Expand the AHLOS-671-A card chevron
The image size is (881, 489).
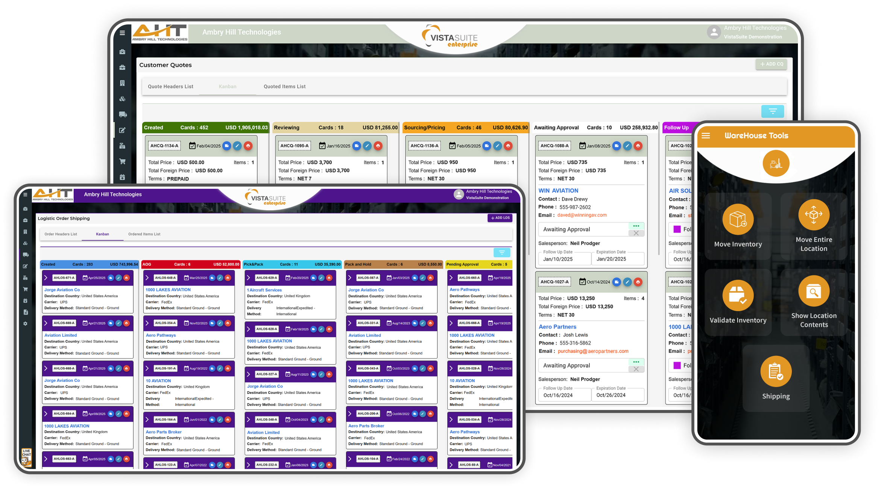click(46, 278)
